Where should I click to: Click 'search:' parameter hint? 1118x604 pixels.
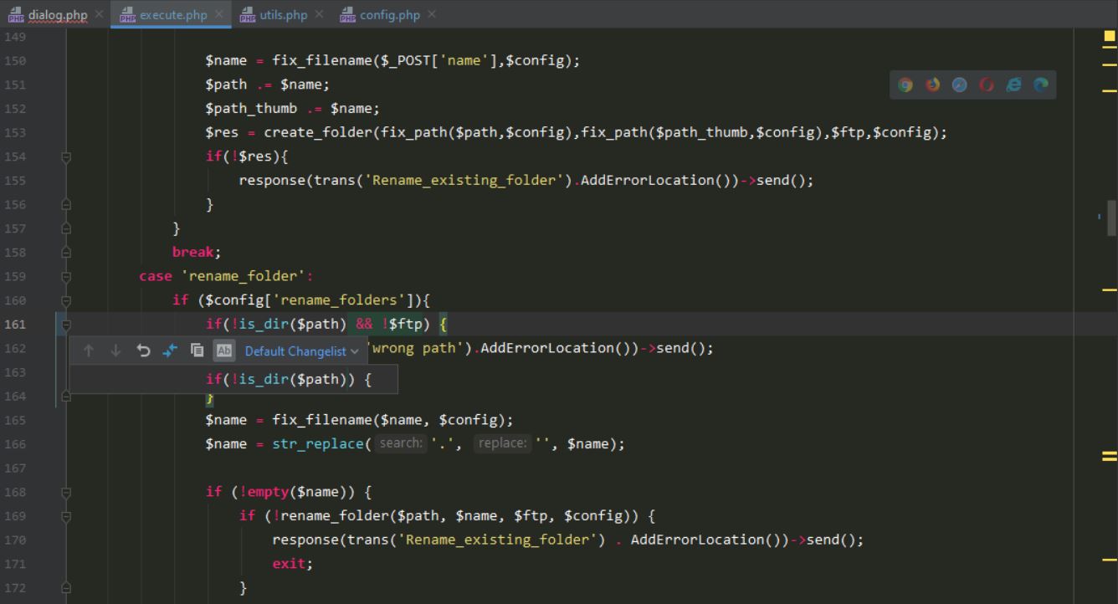click(400, 443)
